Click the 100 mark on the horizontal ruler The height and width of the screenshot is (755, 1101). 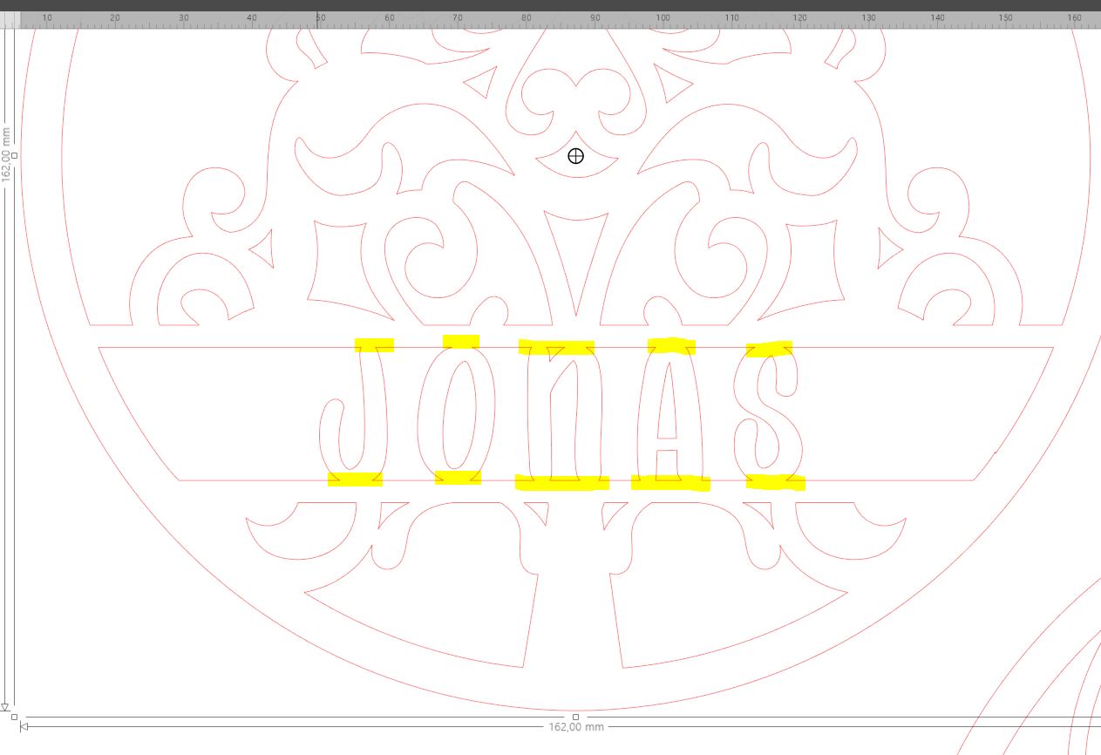coord(663,18)
